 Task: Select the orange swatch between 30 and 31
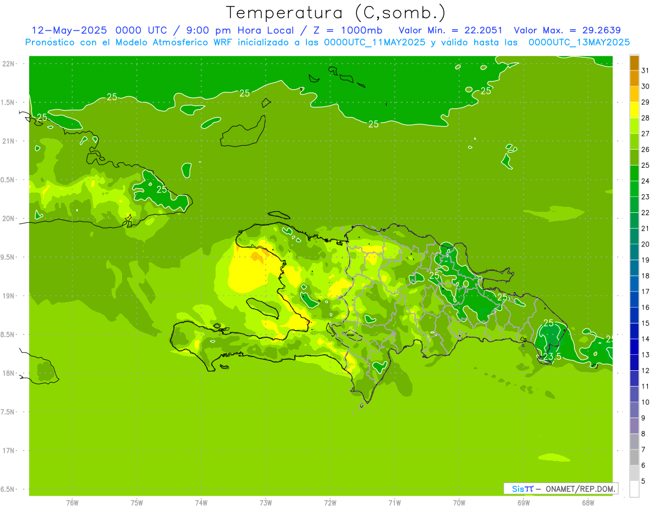click(634, 79)
